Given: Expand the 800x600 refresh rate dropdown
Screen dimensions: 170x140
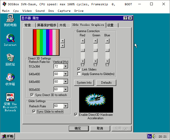Looking at the screenshot, I should 66,89.
